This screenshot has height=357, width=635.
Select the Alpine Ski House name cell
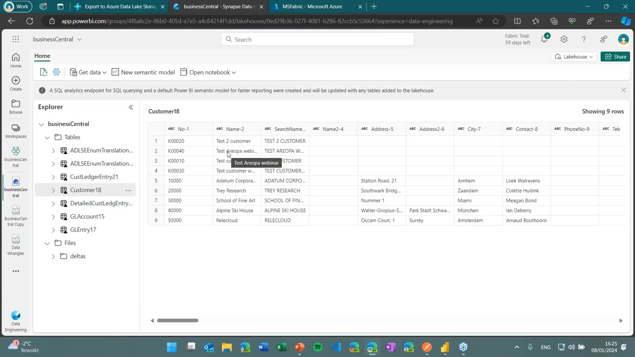[237, 211]
